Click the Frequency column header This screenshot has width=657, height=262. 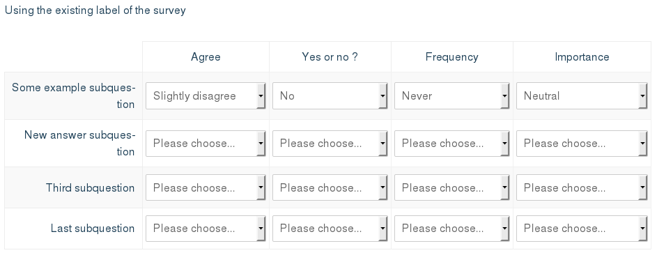451,57
